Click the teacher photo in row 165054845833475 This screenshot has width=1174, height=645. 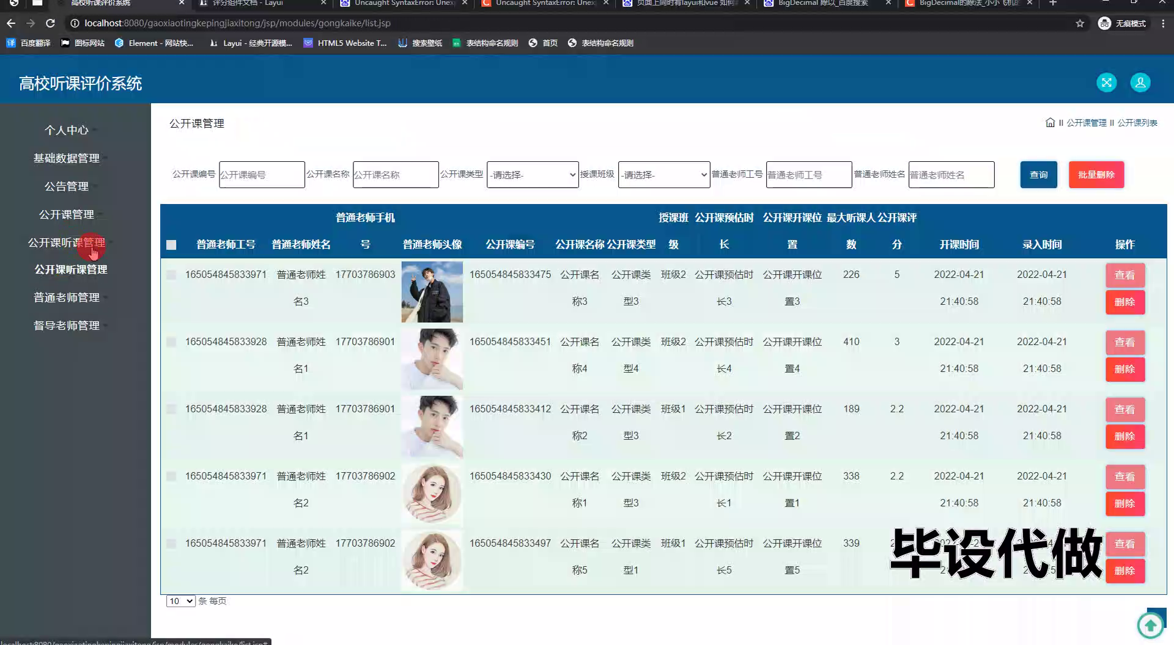pyautogui.click(x=432, y=292)
